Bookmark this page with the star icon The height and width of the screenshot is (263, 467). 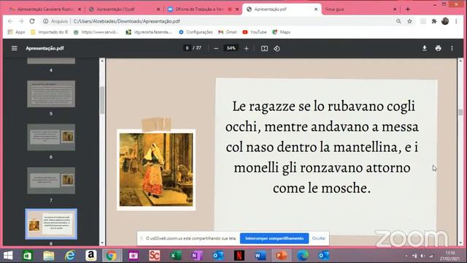pyautogui.click(x=409, y=21)
